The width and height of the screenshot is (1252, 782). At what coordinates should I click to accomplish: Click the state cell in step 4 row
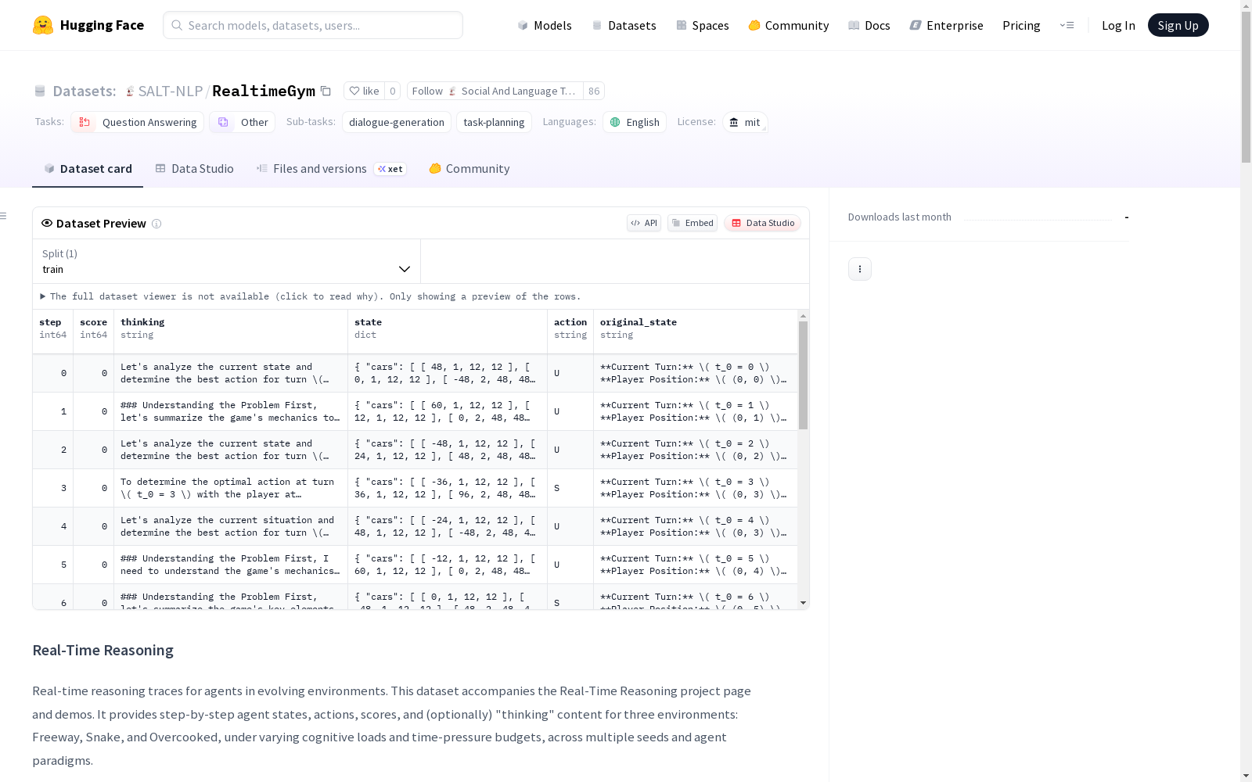click(448, 526)
